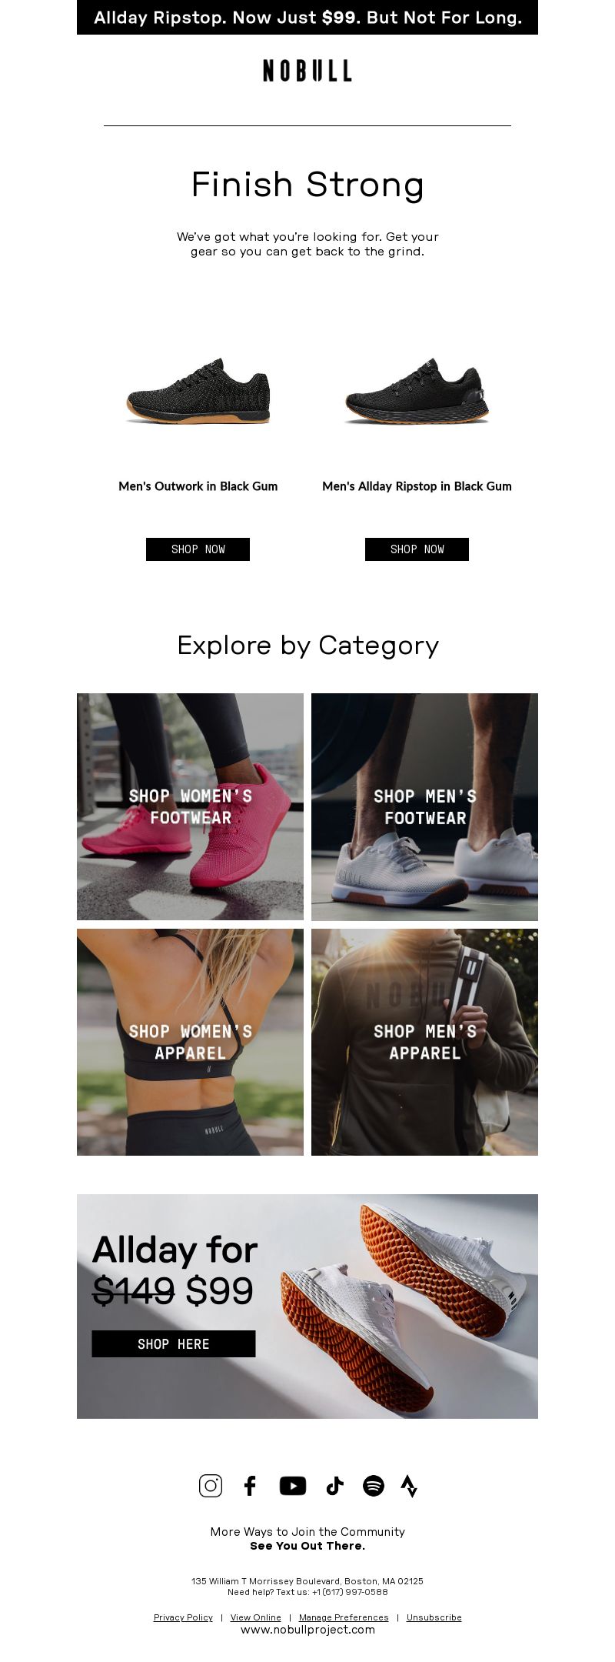
Task: Open the Facebook social icon
Action: point(250,1485)
